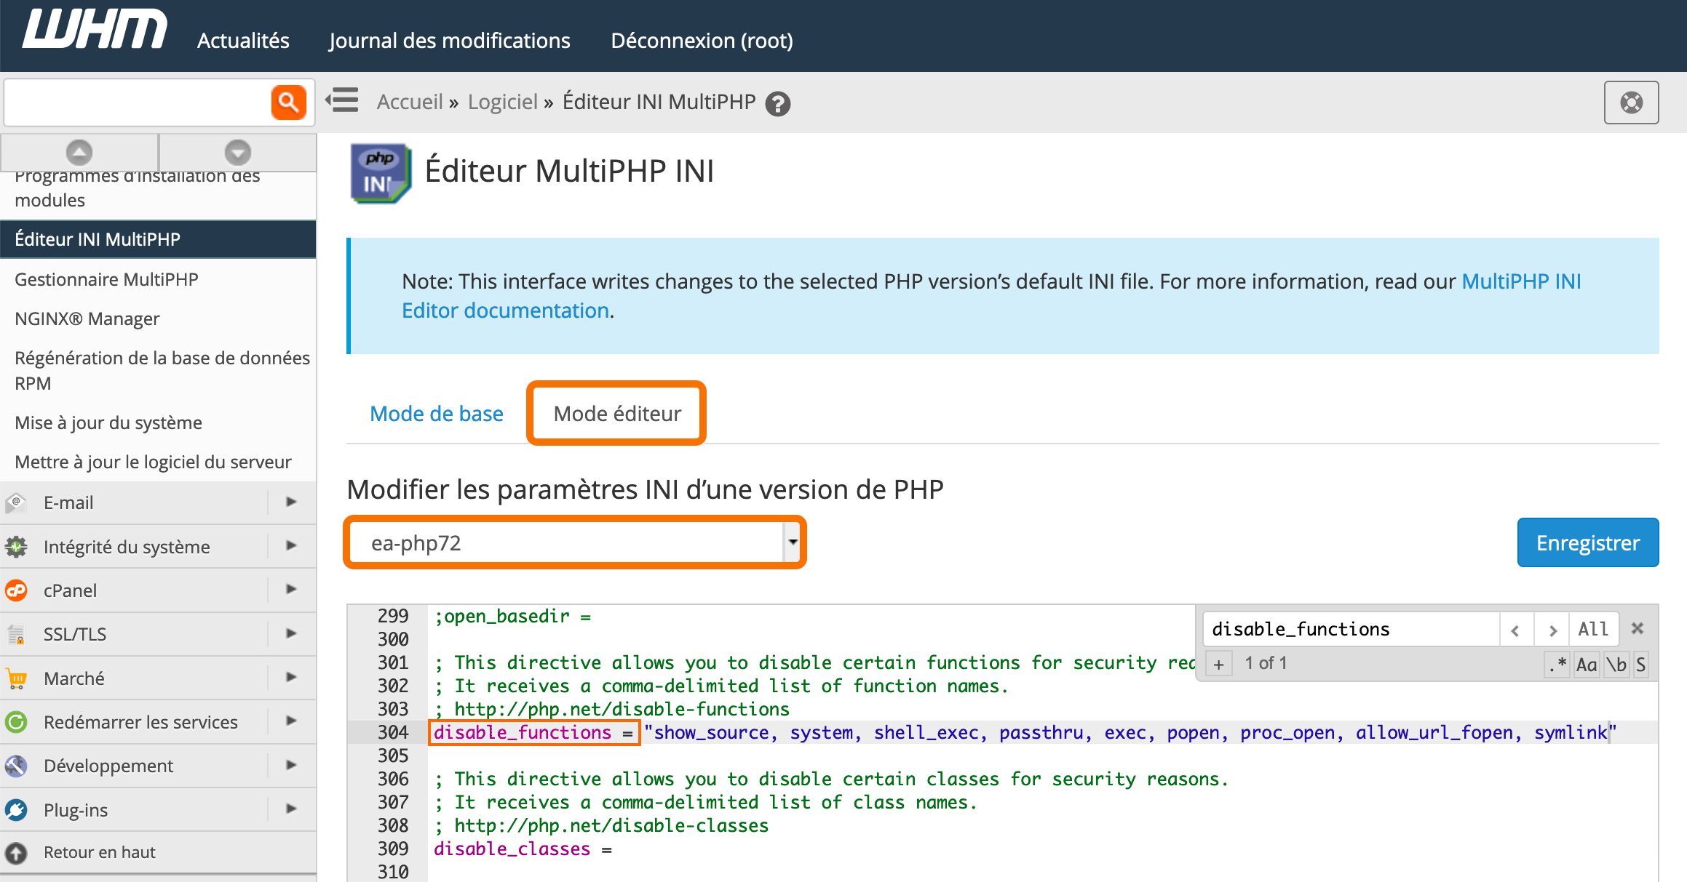
Task: Click the sidebar search input field
Action: [138, 103]
